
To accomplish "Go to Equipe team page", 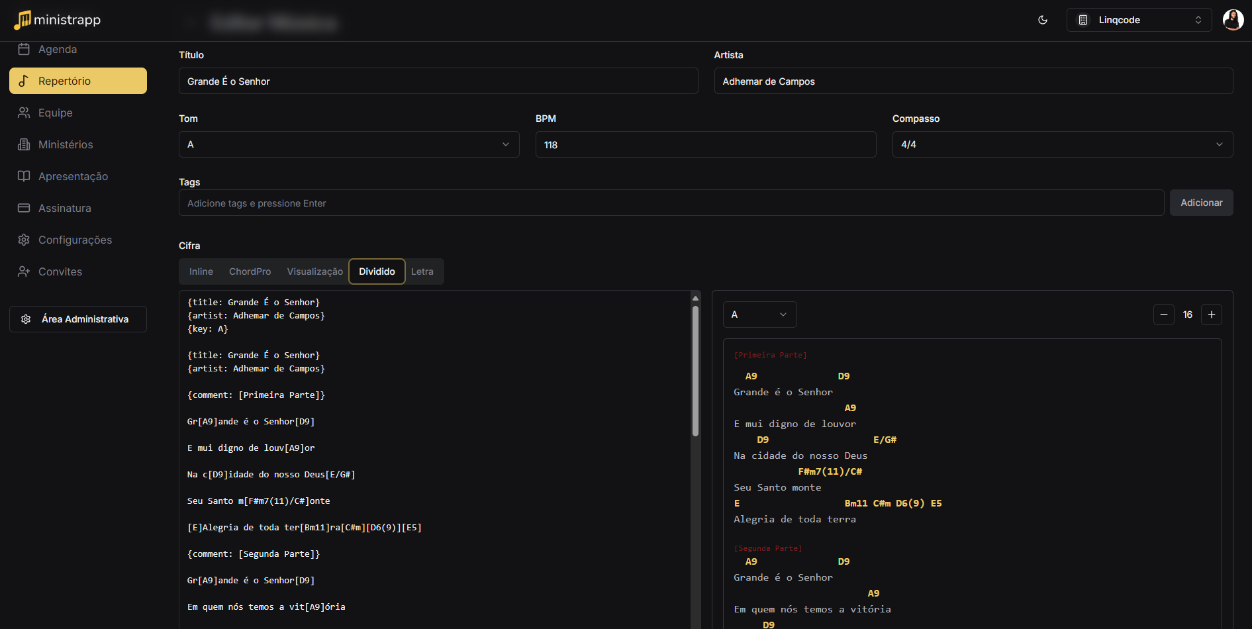I will (x=56, y=113).
